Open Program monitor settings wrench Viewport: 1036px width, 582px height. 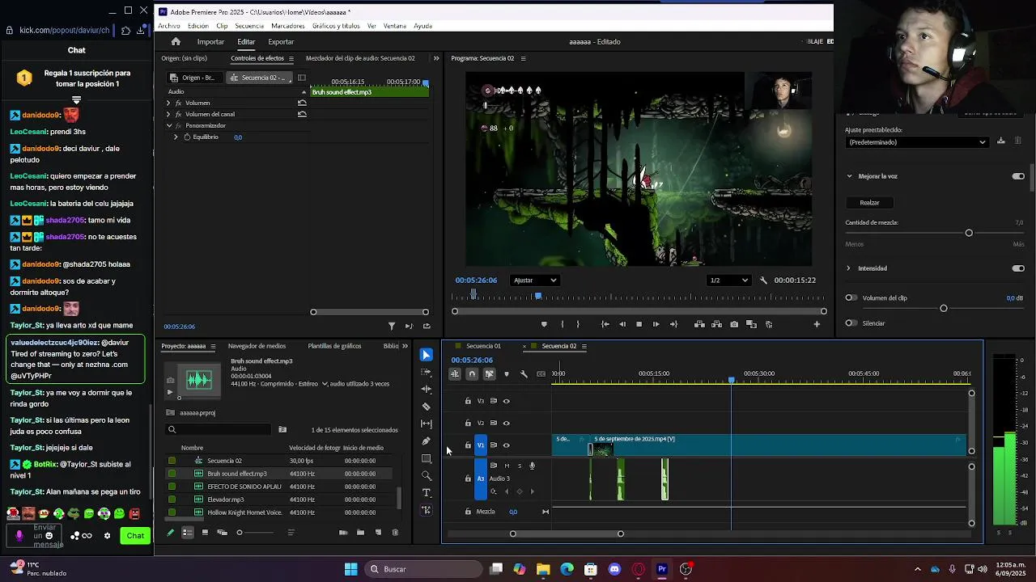(763, 280)
